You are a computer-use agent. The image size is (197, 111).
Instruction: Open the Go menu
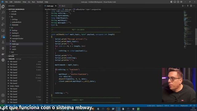tap(29, 2)
